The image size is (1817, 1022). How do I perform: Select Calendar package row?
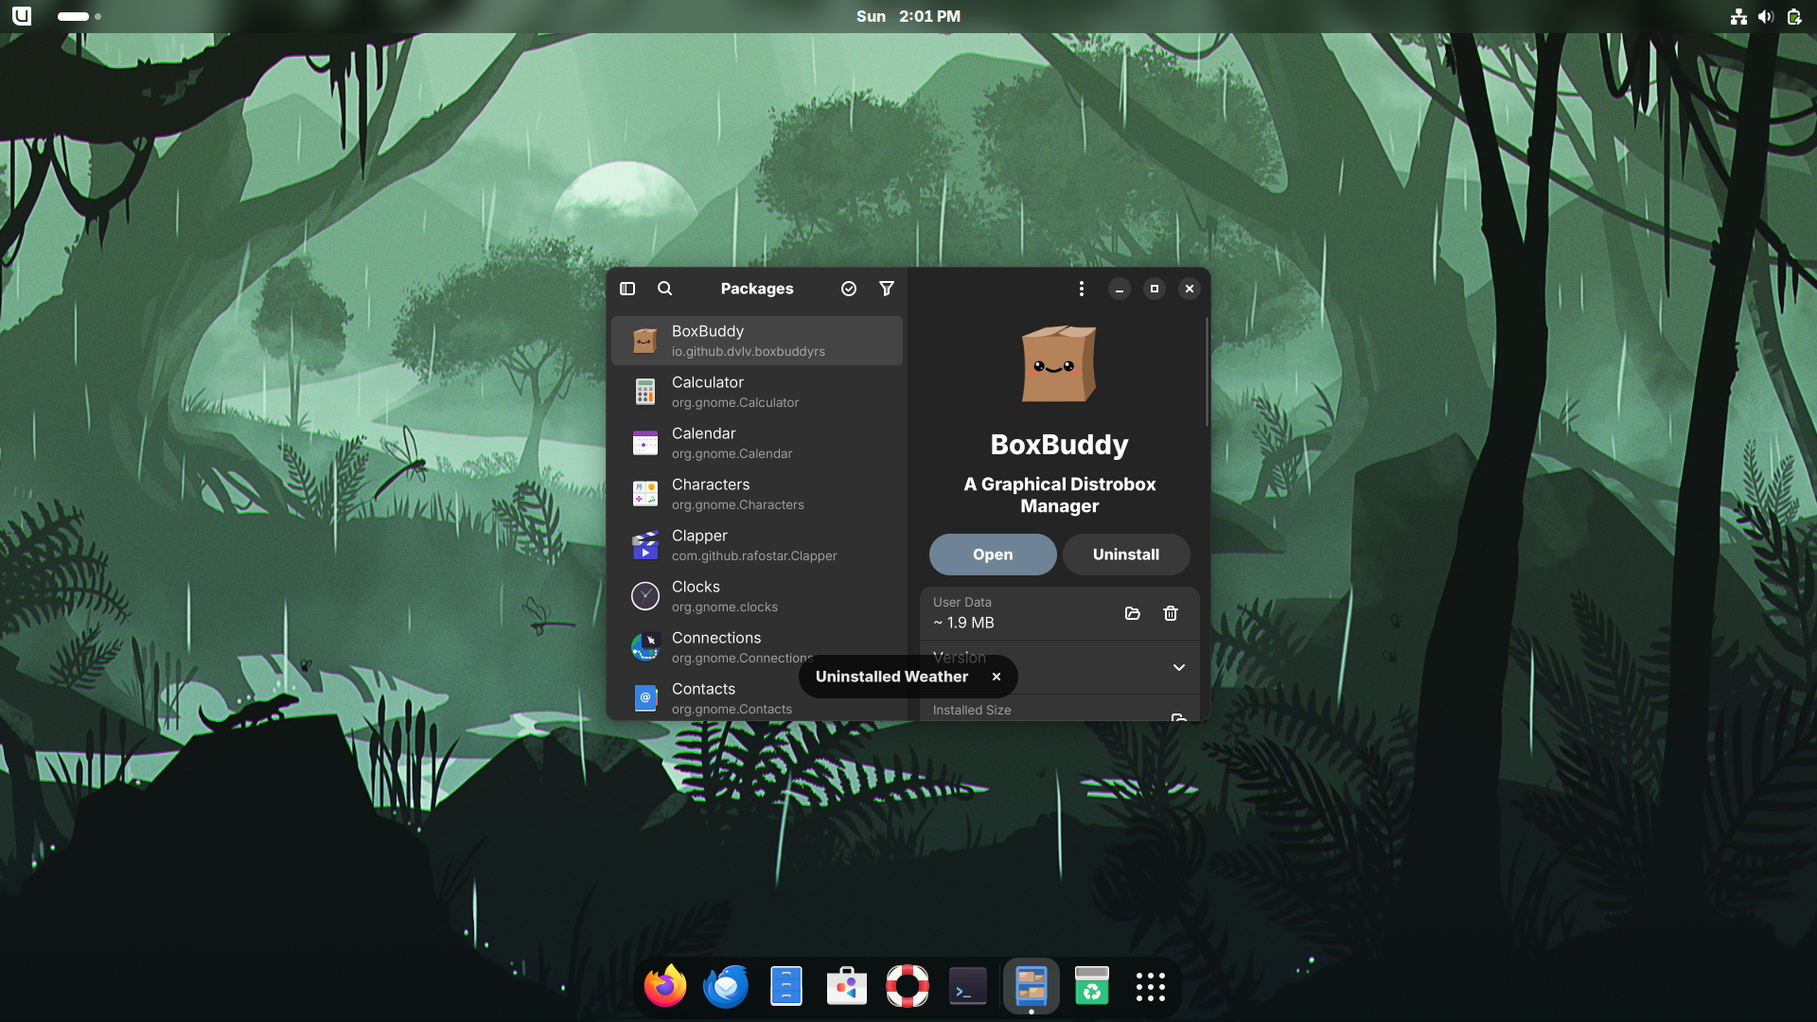(757, 443)
